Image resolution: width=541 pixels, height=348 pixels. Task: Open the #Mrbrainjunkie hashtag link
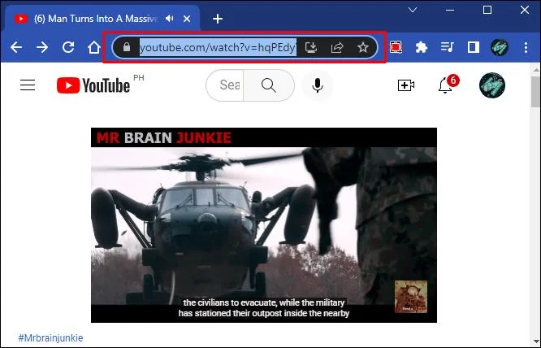[x=50, y=338]
